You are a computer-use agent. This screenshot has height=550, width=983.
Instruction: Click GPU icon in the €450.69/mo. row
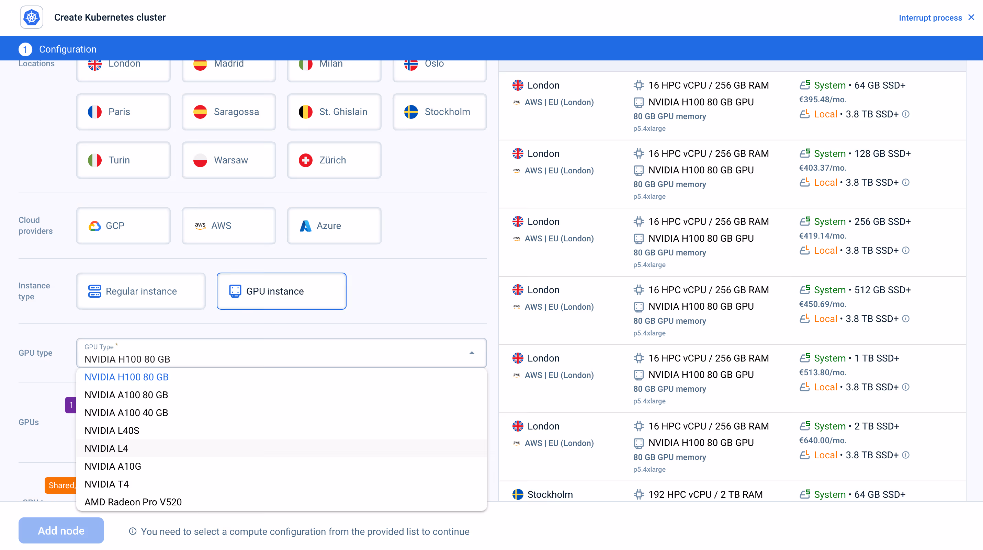pyautogui.click(x=639, y=307)
